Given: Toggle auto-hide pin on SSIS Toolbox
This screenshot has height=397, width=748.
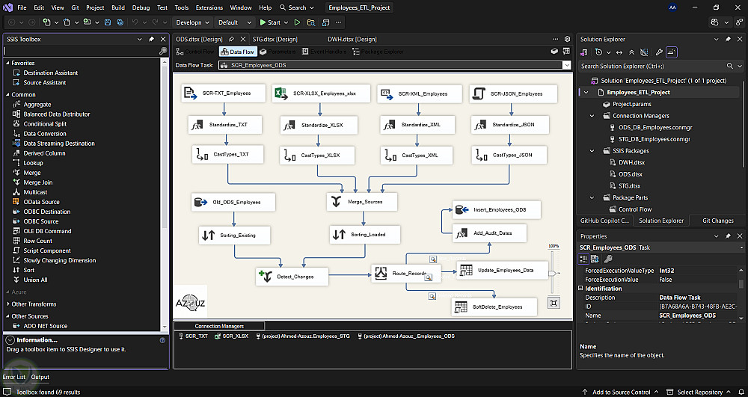Looking at the screenshot, I should pyautogui.click(x=151, y=39).
